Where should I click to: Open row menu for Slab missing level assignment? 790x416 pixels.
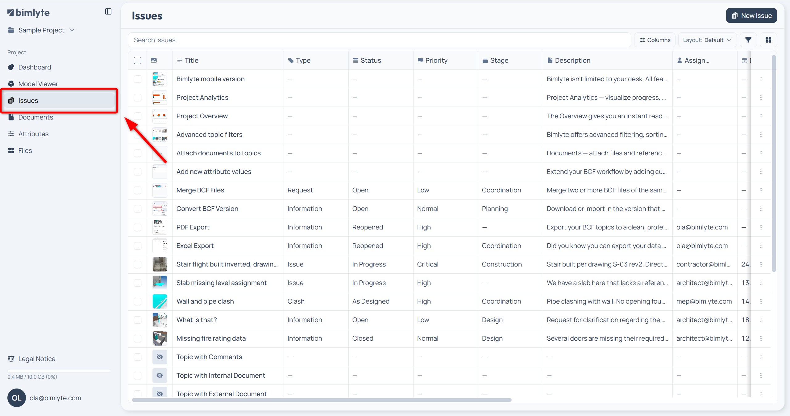(761, 283)
